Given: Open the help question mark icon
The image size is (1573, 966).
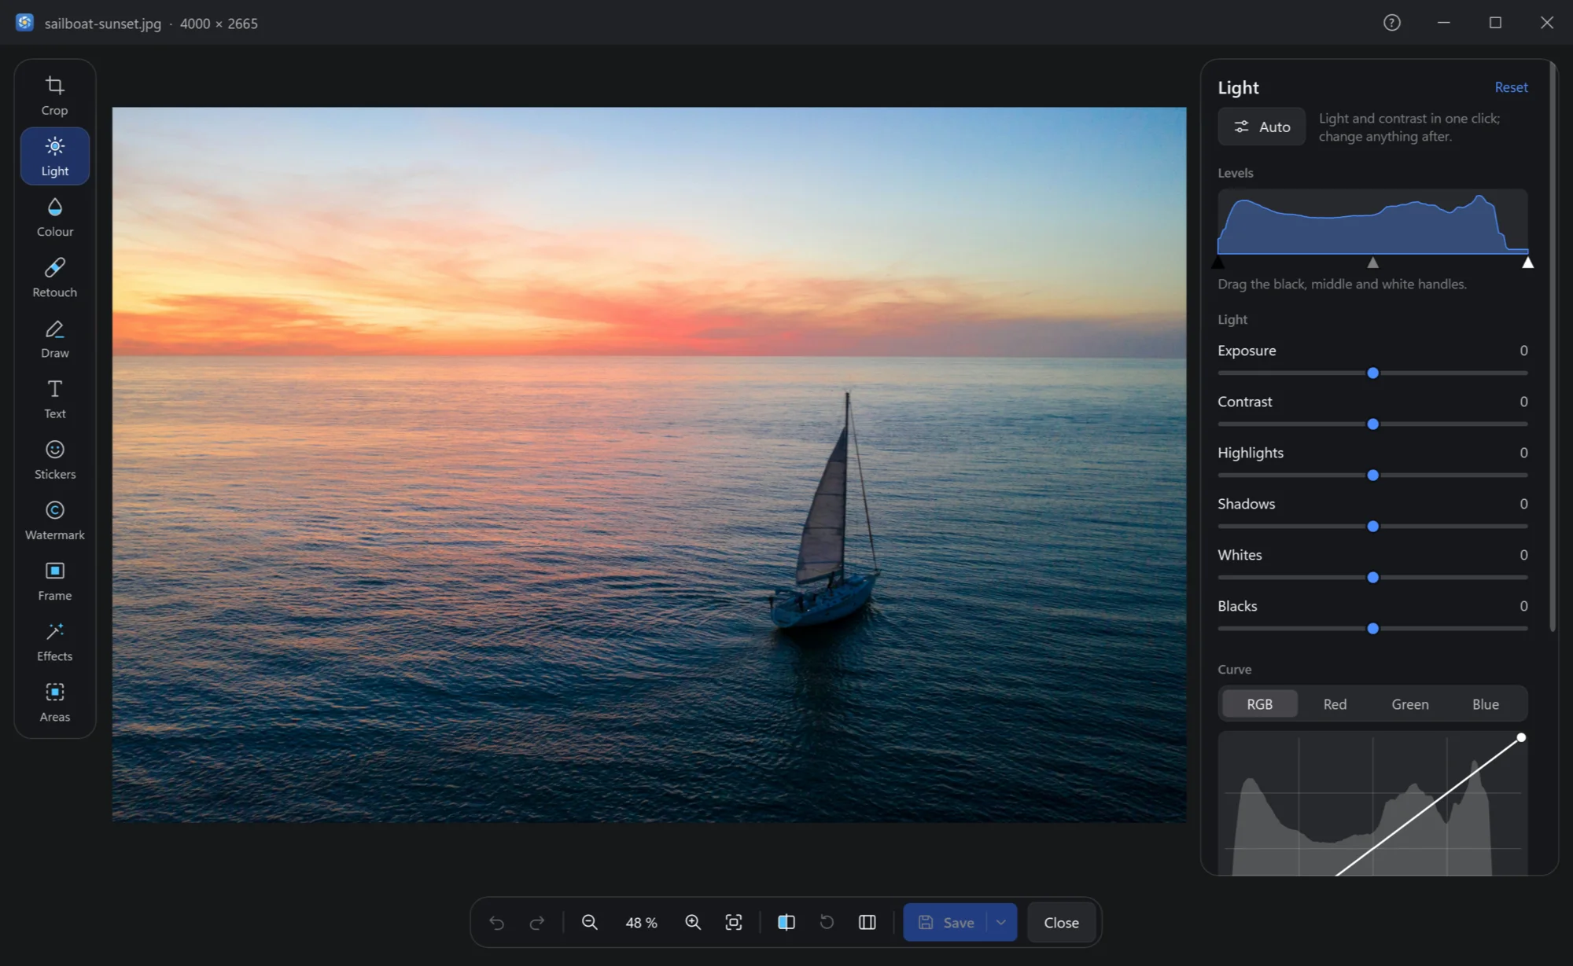Looking at the screenshot, I should click(x=1392, y=23).
